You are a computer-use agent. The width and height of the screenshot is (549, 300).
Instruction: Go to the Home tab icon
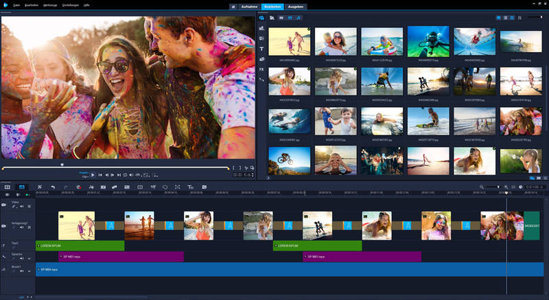tap(233, 7)
